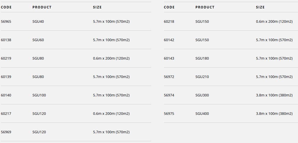This screenshot has width=298, height=143.
Task: Click product code 60218
Action: pyautogui.click(x=169, y=21)
